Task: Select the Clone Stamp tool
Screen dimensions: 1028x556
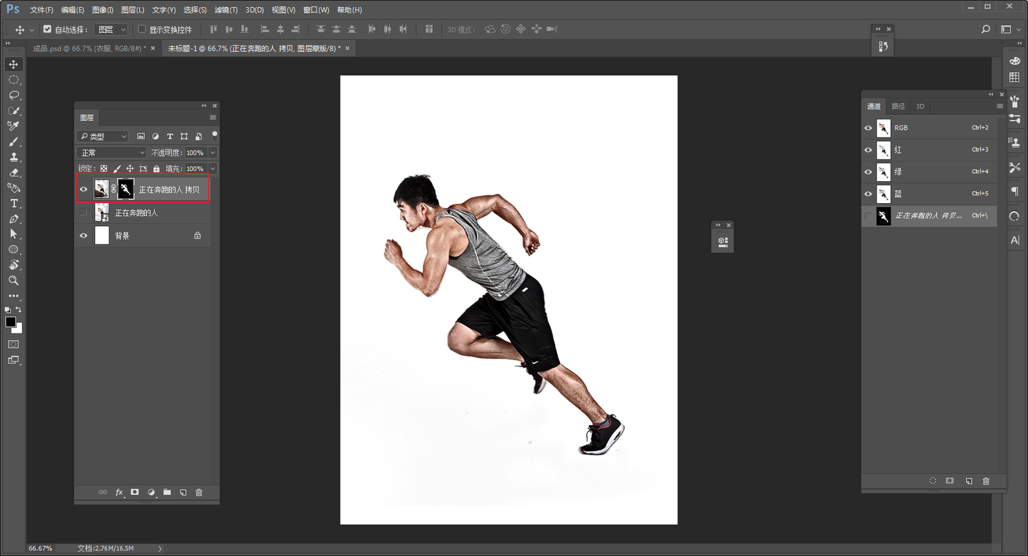Action: 14,158
